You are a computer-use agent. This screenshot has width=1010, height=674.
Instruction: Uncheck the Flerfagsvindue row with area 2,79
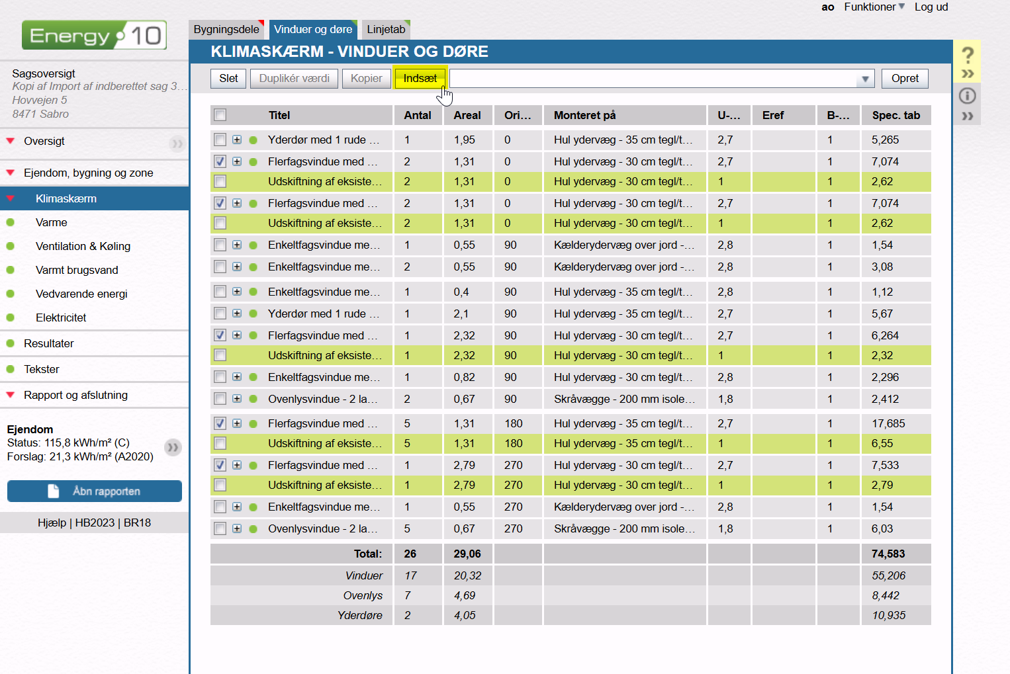click(x=220, y=465)
